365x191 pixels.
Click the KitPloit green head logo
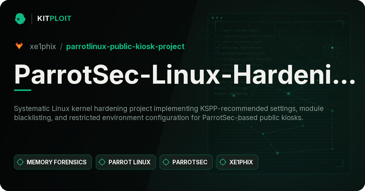pos(20,18)
